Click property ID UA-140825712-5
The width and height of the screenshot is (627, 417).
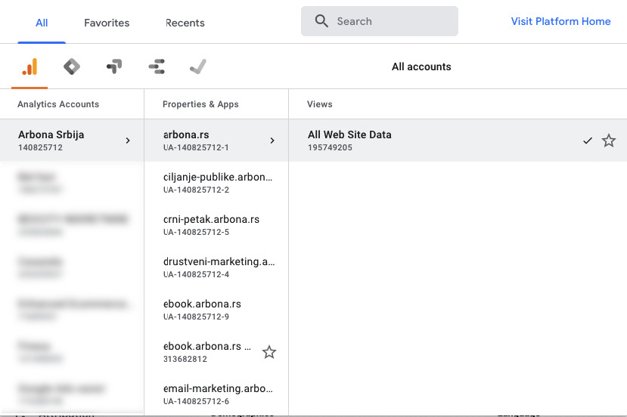pos(196,232)
